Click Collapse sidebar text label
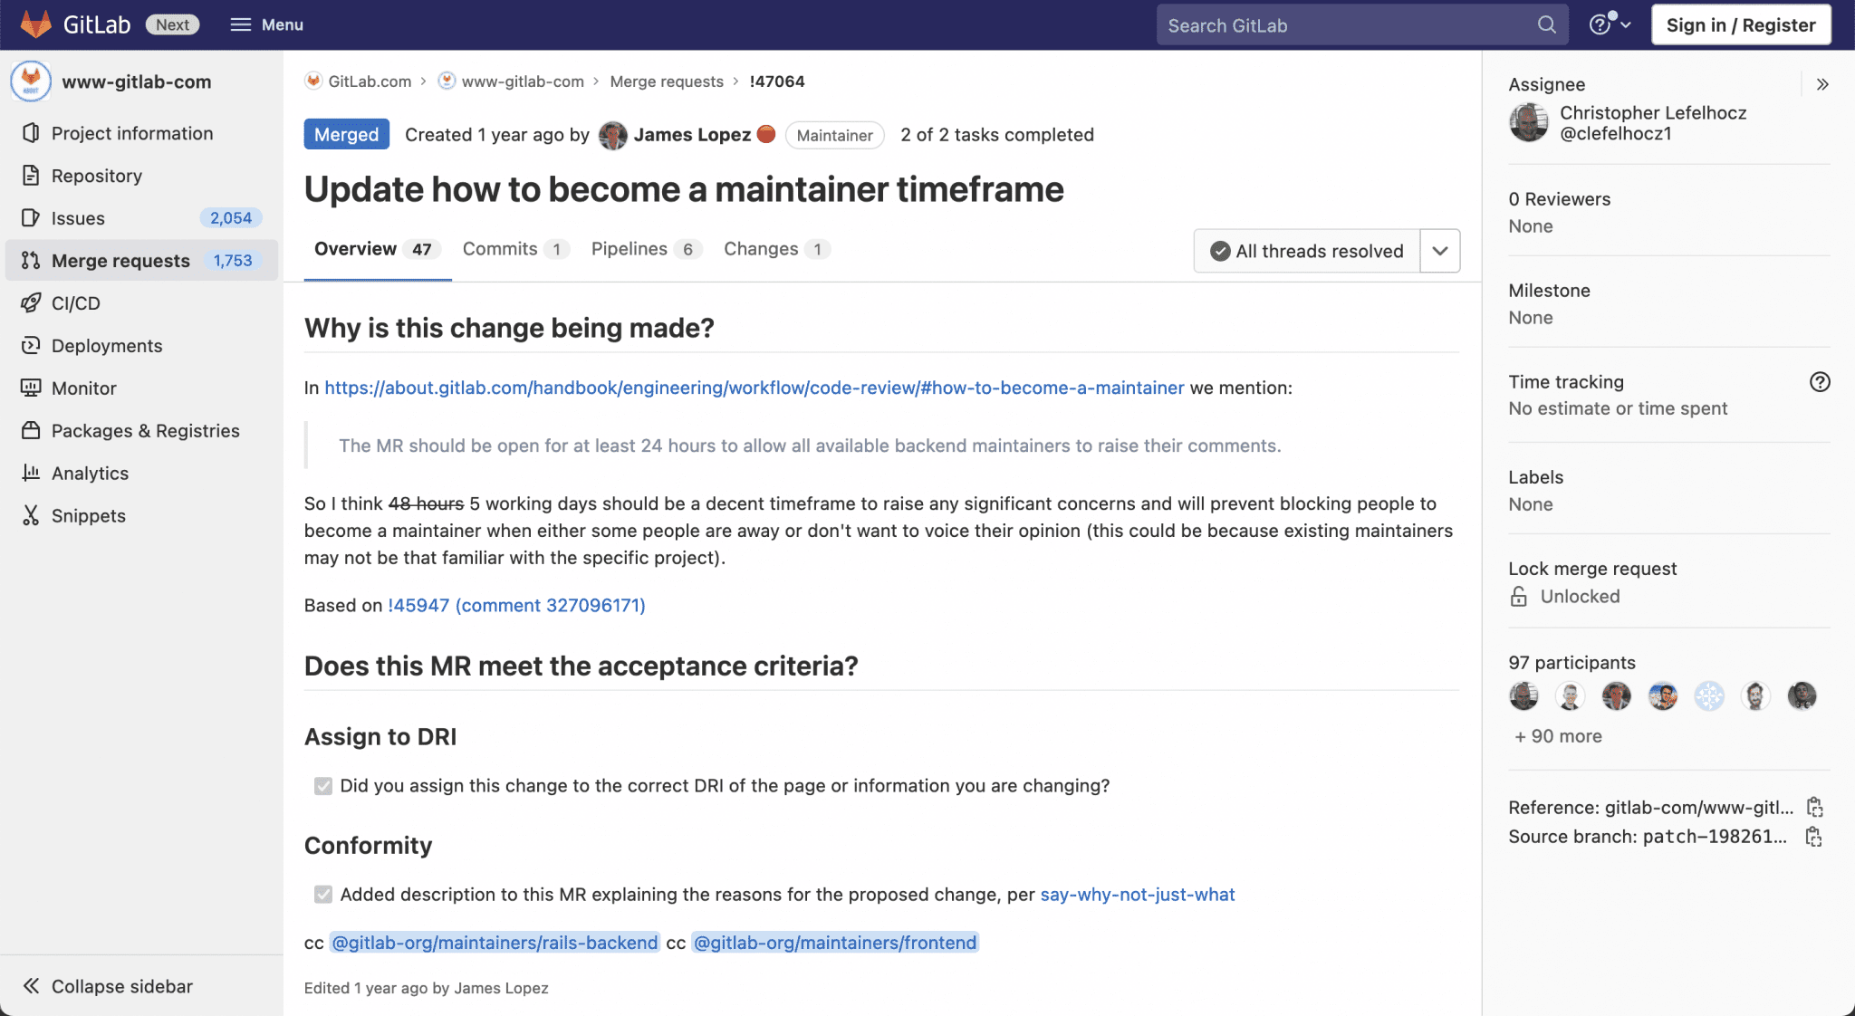The image size is (1855, 1016). coord(122,986)
